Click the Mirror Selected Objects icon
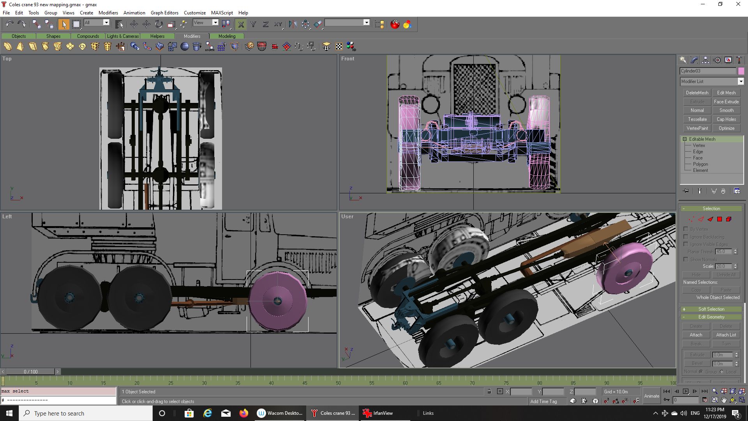 [x=293, y=24]
